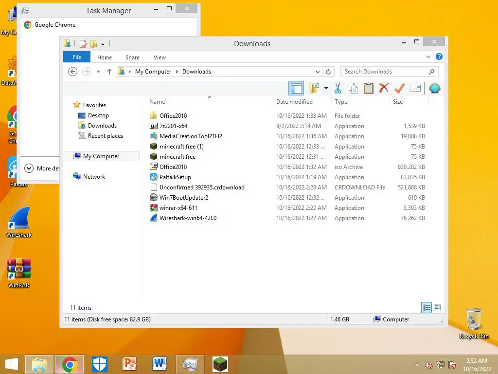Screen dimensions: 498x374
Task: Click the Copy icon in toolbar
Action: coord(353,89)
